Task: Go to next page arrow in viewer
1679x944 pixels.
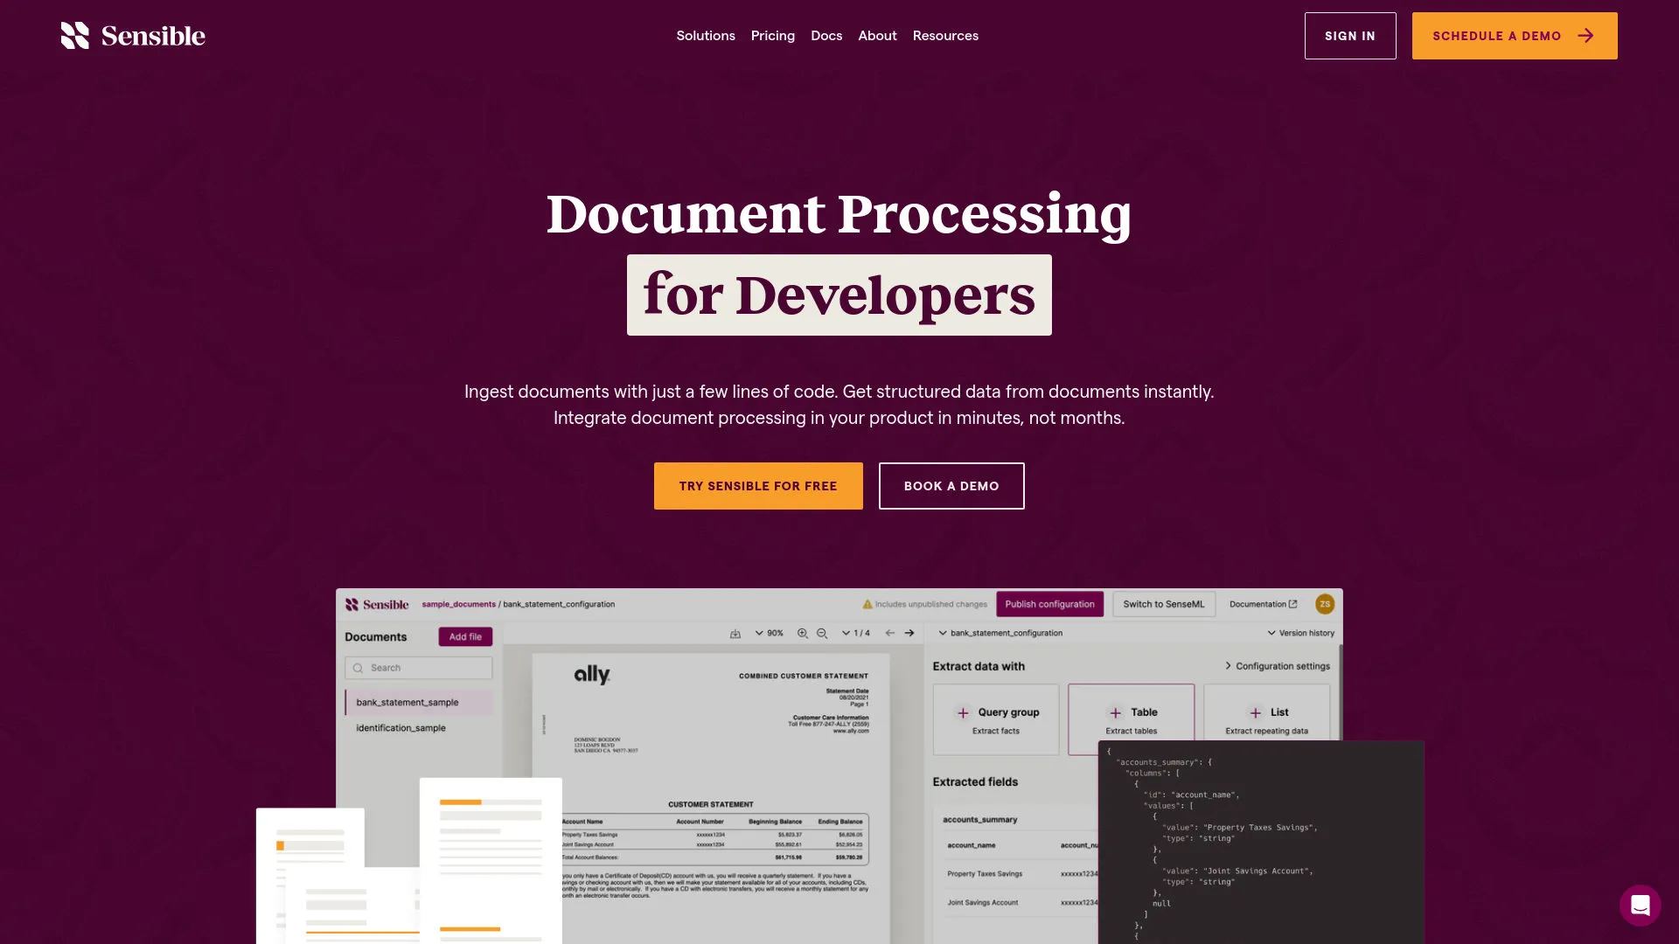Action: [909, 633]
